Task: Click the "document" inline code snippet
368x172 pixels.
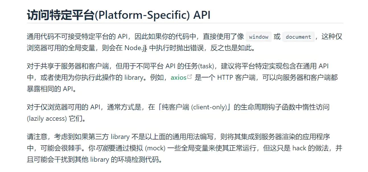Action: coord(298,37)
